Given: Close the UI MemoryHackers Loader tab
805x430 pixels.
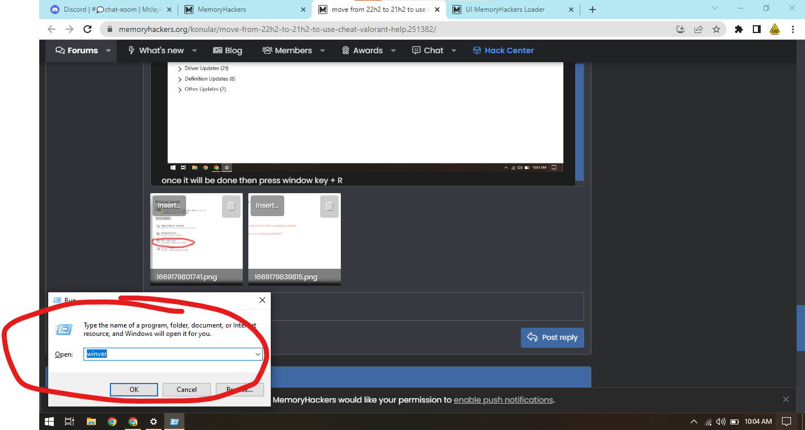Looking at the screenshot, I should (571, 10).
